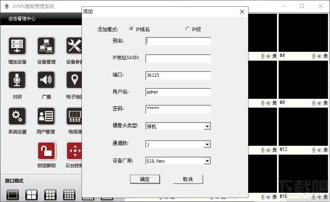Screen dimensions: 330x202
Task: Open the 电视墙 TV wall icon
Action: (74, 116)
